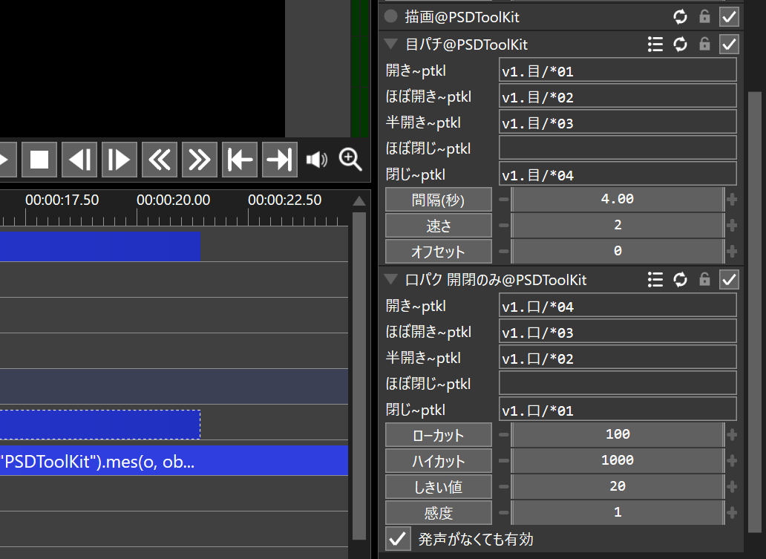Click the stop playback button
The image size is (766, 559).
tap(39, 160)
